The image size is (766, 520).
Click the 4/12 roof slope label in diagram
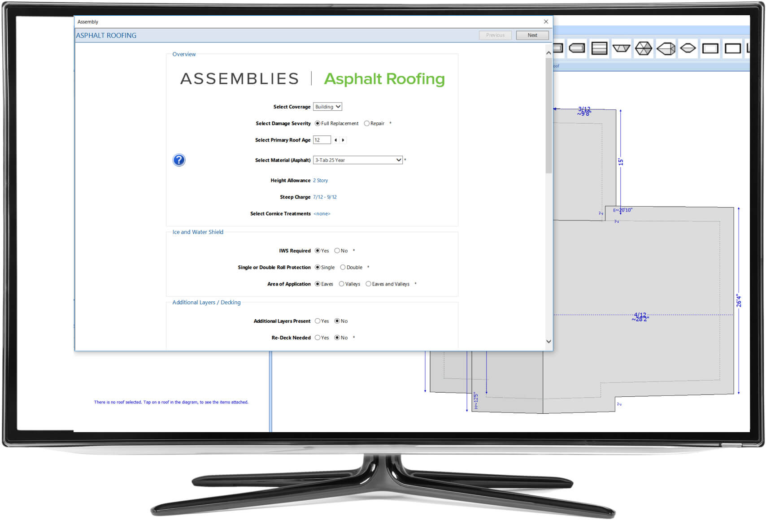tap(640, 315)
